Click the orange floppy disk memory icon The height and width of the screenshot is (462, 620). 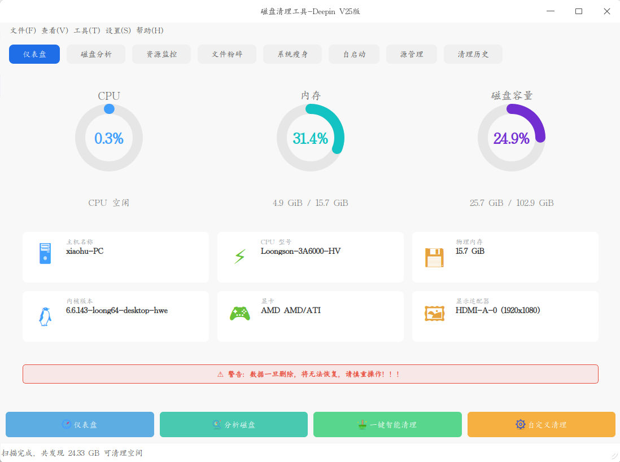click(434, 257)
